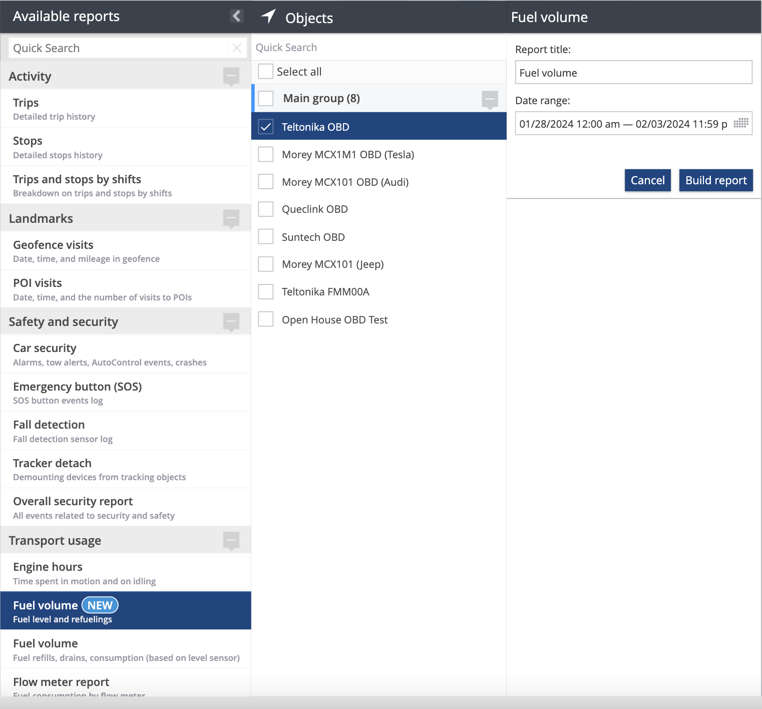Tick the Main group (8) checkbox
The height and width of the screenshot is (709, 762).
pos(266,99)
